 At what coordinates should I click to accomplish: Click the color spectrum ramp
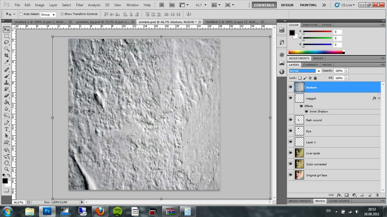315,52
